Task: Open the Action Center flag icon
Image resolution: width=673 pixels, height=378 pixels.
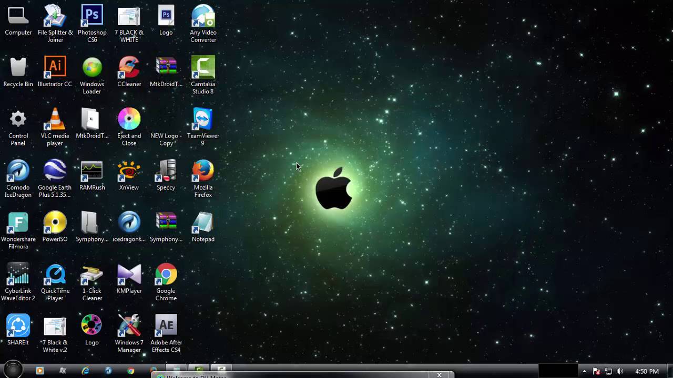Action: pos(597,371)
